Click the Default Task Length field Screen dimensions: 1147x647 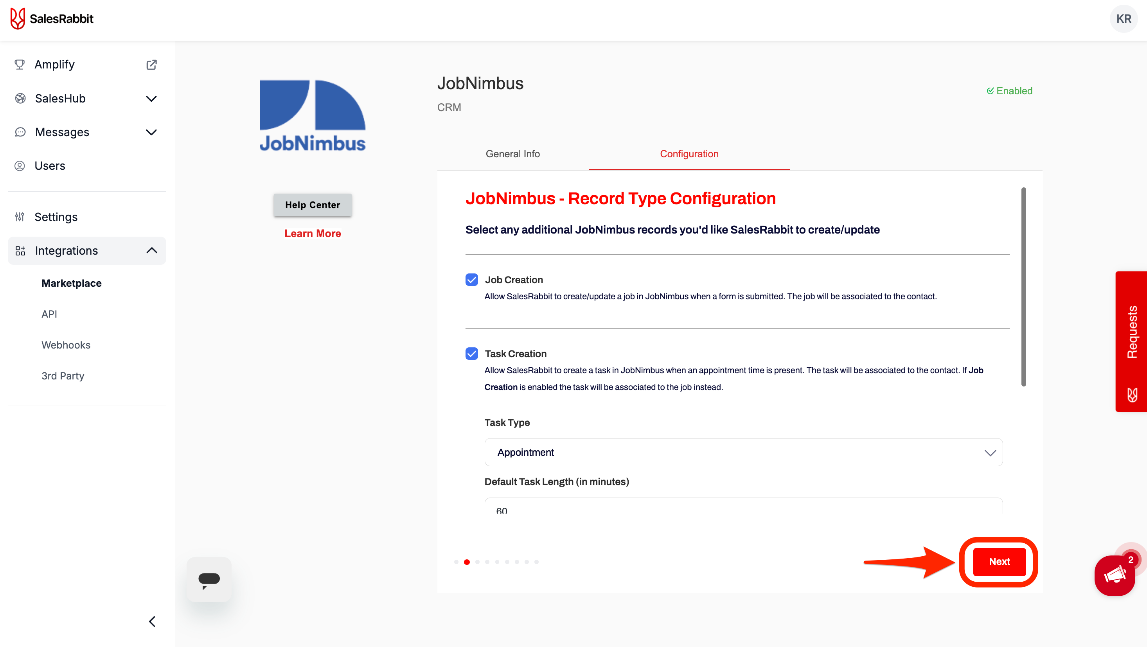click(743, 507)
